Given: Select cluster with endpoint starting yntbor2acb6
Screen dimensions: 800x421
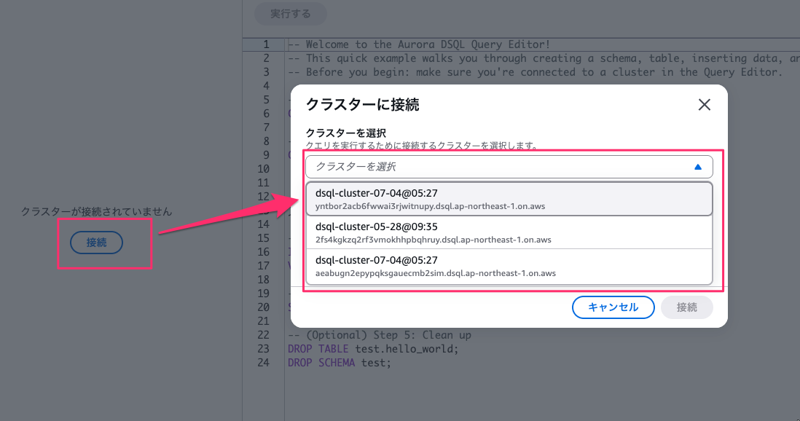Looking at the screenshot, I should tap(508, 199).
